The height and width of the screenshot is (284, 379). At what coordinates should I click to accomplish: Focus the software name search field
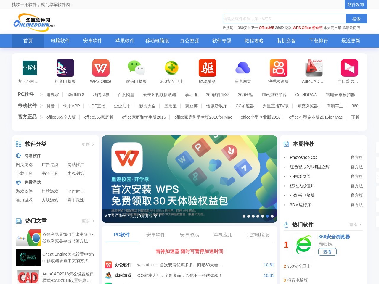pos(284,19)
